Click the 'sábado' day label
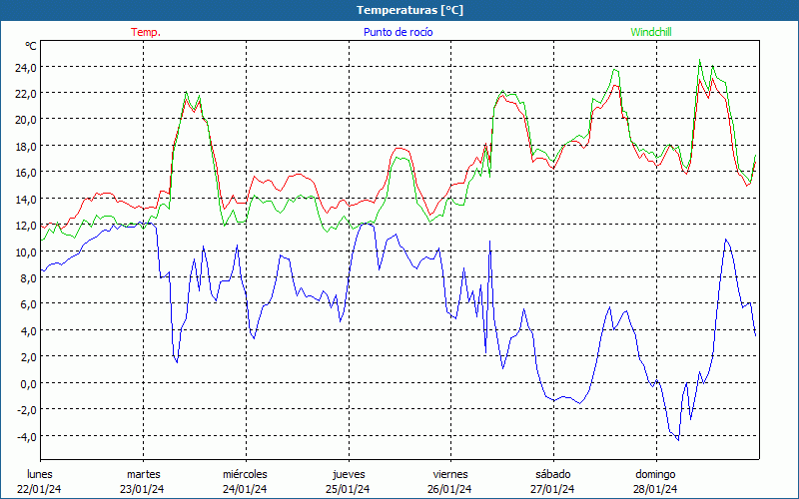The image size is (799, 499). (553, 474)
